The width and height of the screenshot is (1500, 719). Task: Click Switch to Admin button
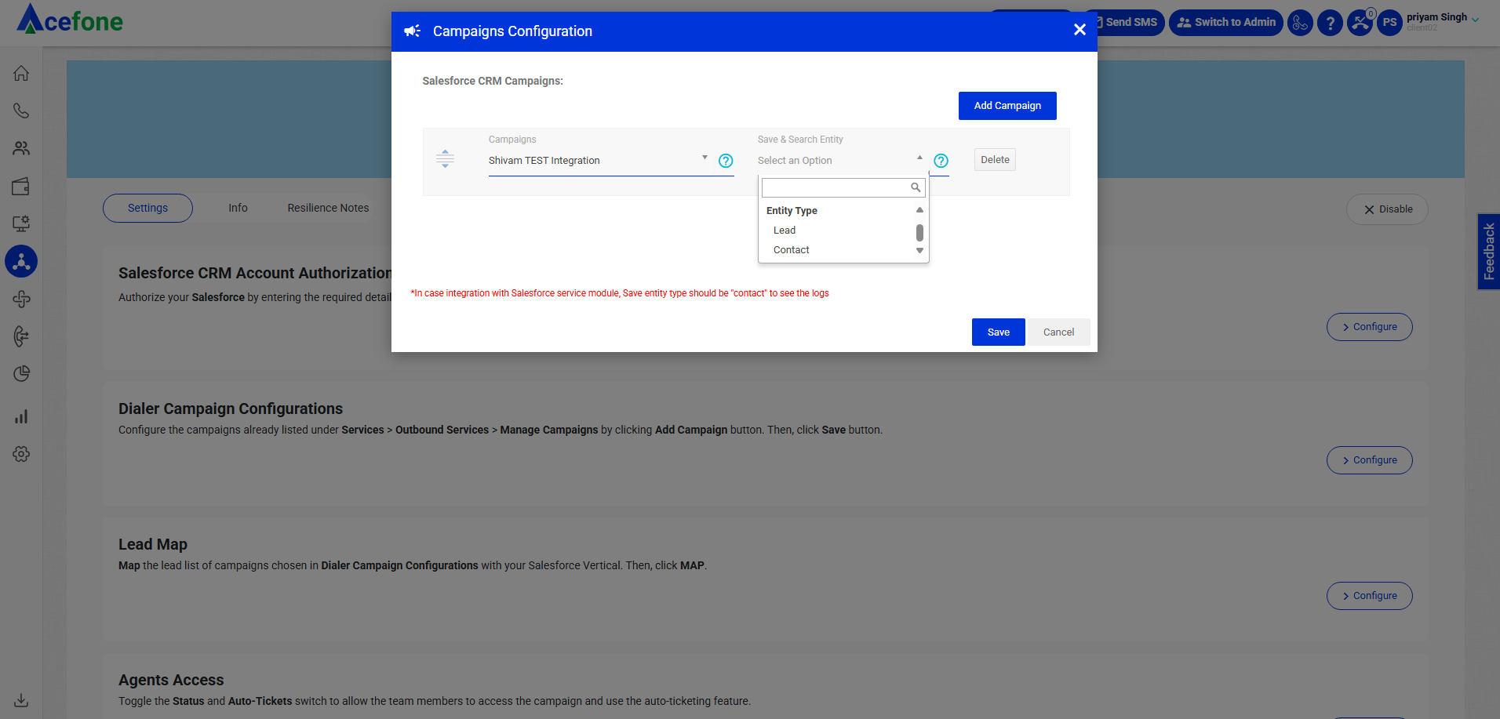coord(1226,23)
